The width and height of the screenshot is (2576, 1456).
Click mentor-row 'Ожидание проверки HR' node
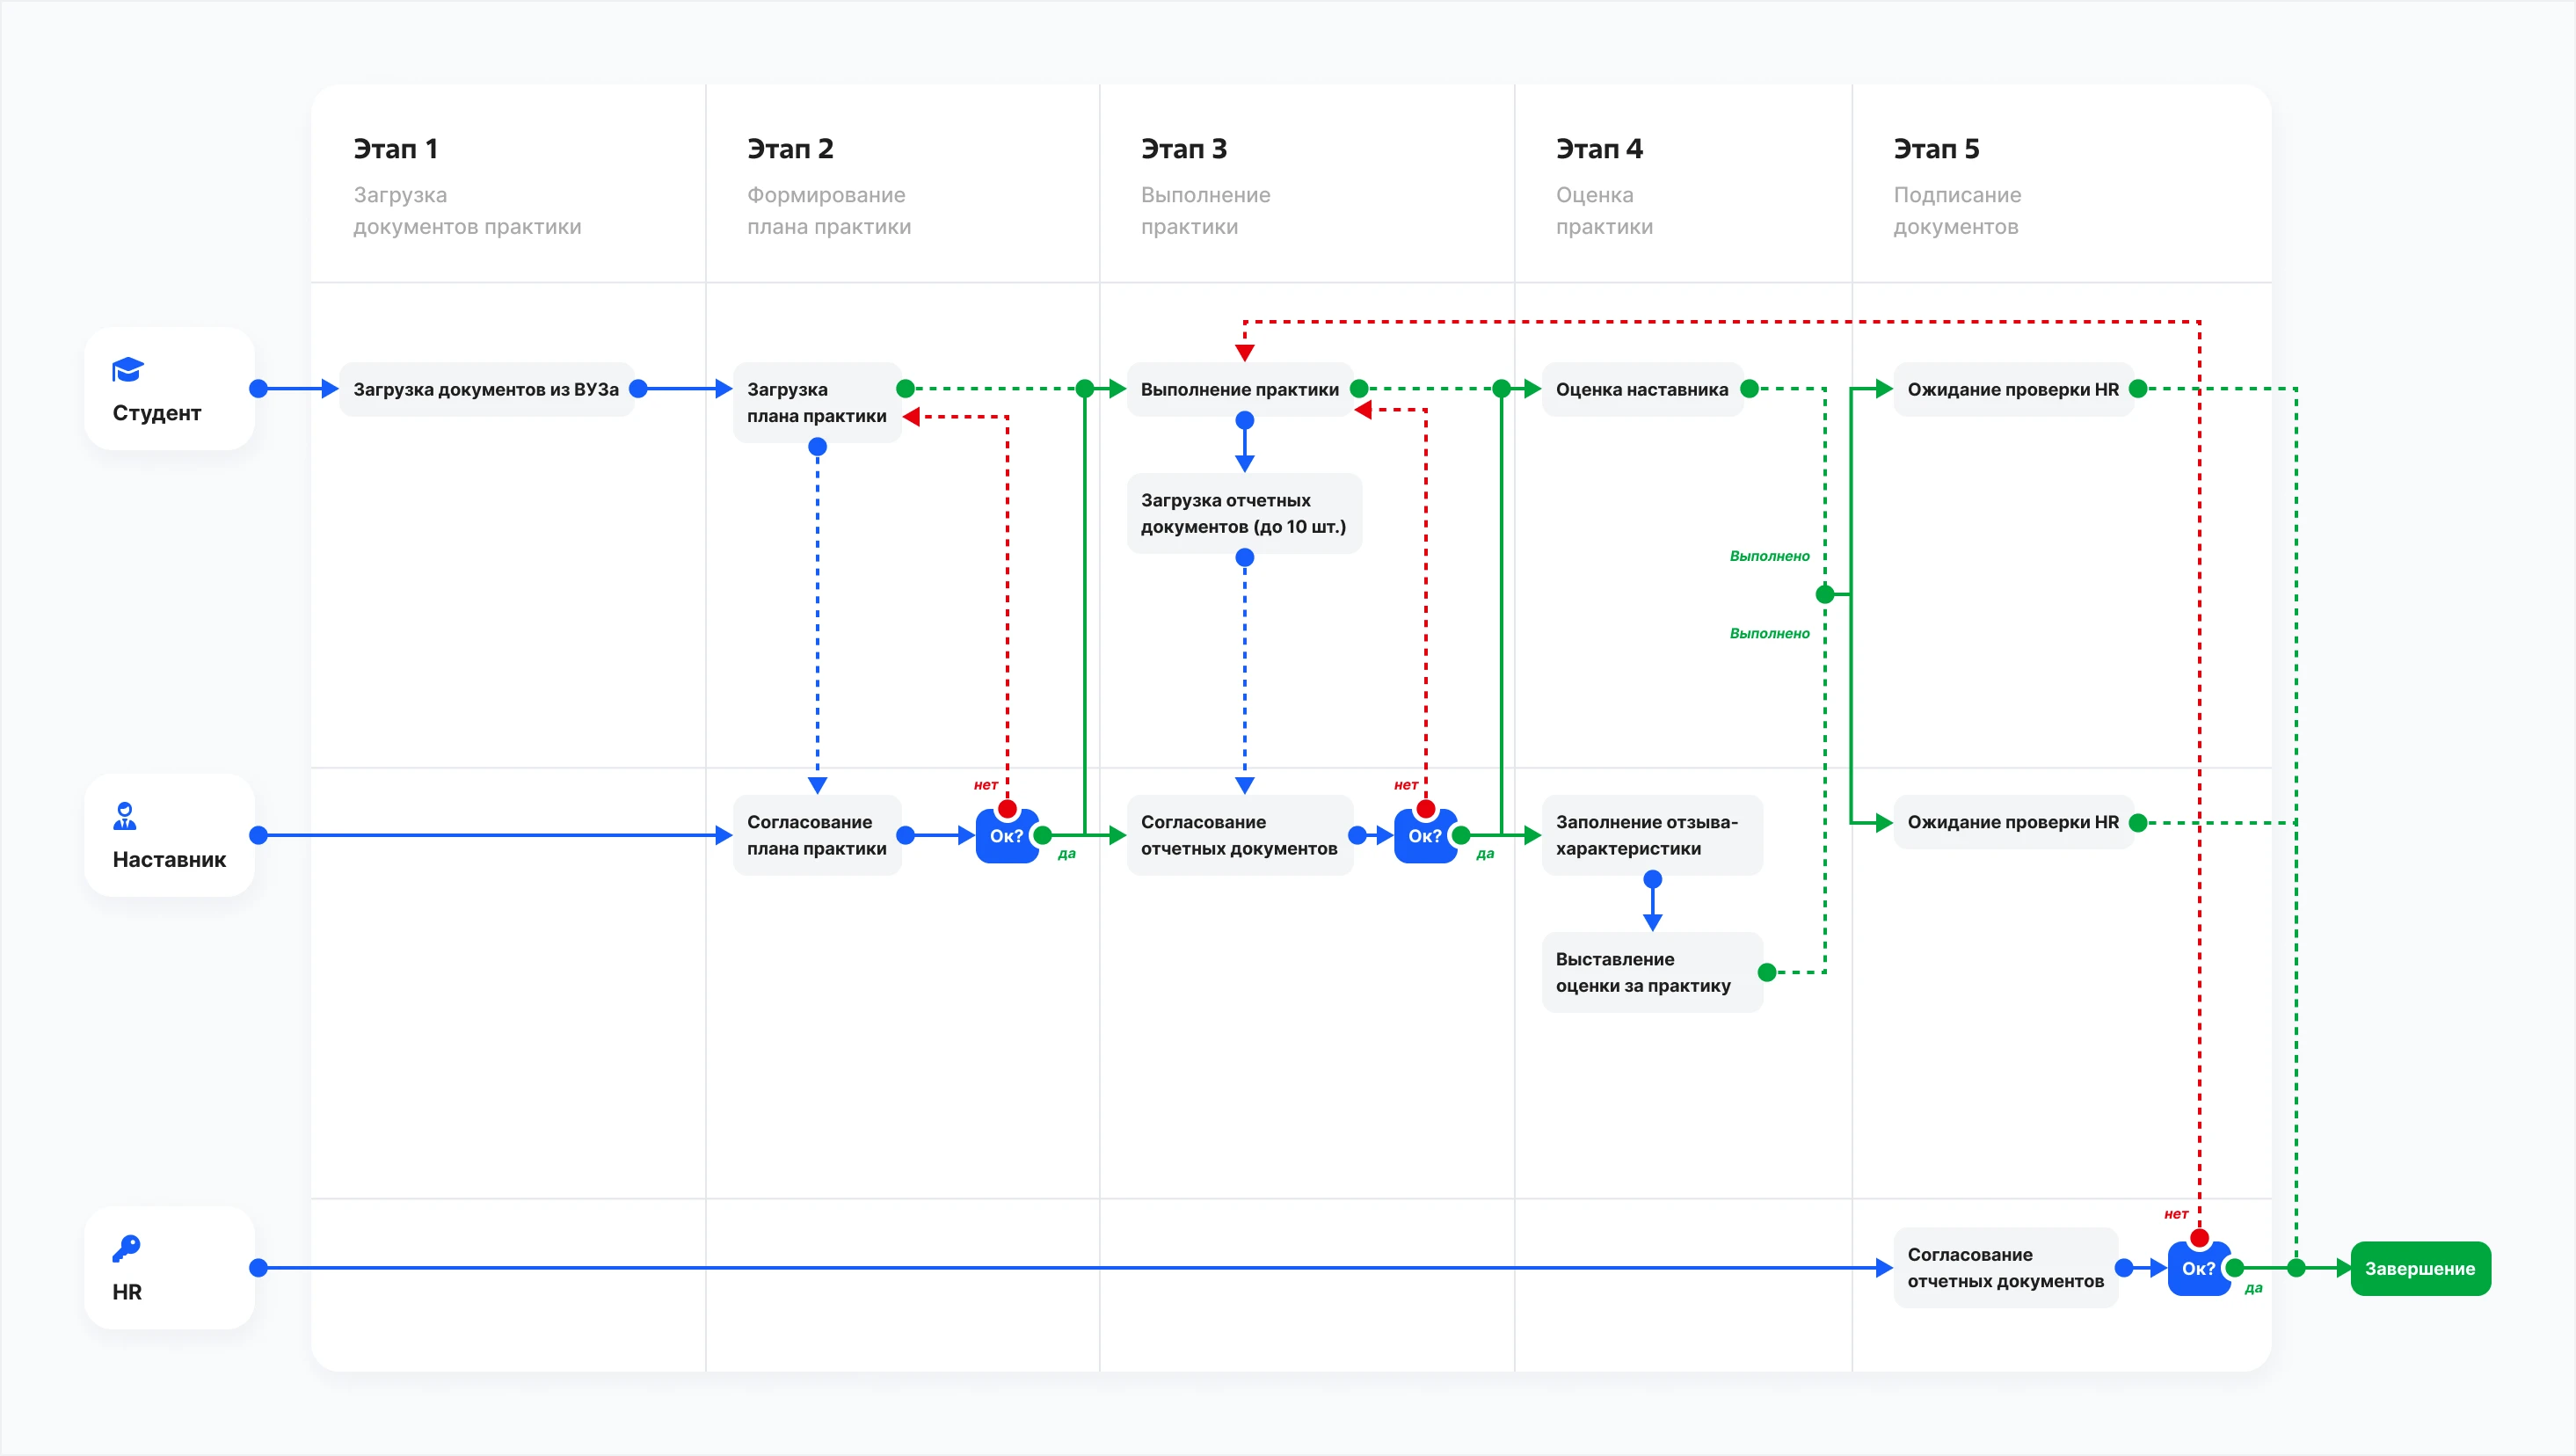point(2013,822)
